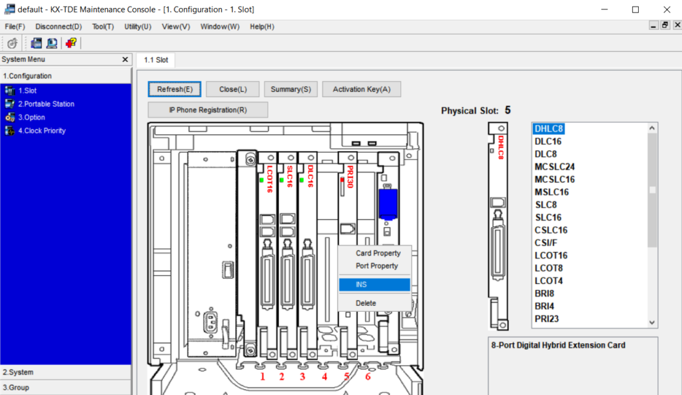Open the Utility(U) menu

pos(137,27)
